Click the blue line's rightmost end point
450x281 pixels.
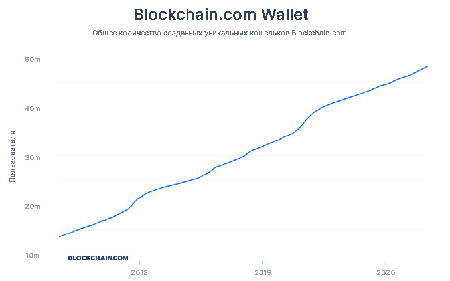pyautogui.click(x=427, y=66)
